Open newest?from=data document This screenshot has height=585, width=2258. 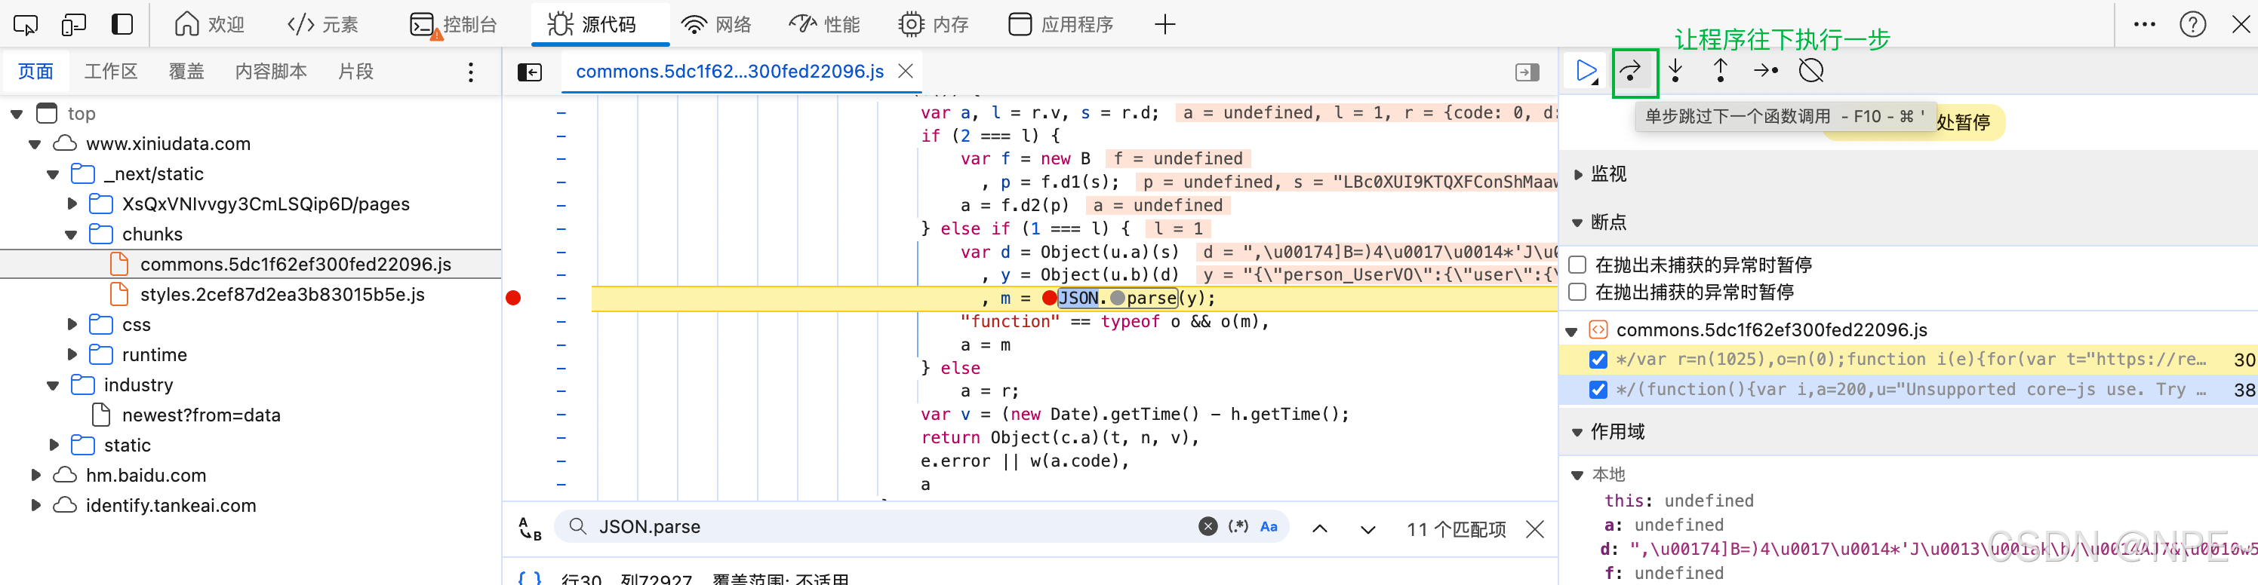click(x=201, y=415)
